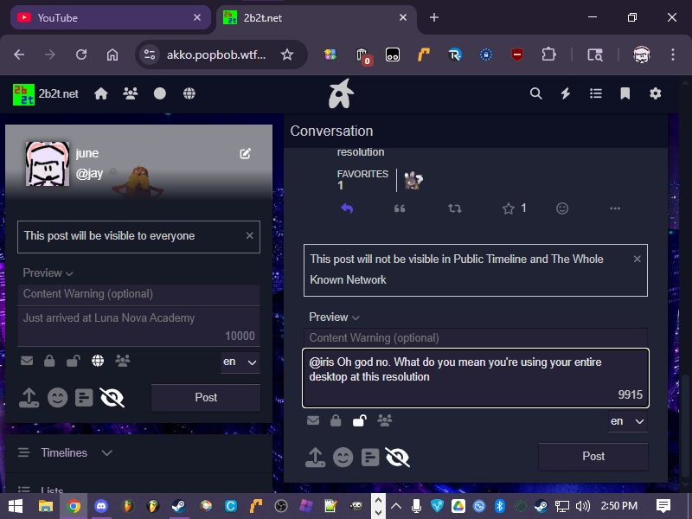
Task: Click the repeat icon on the conversation post
Action: [x=454, y=208]
